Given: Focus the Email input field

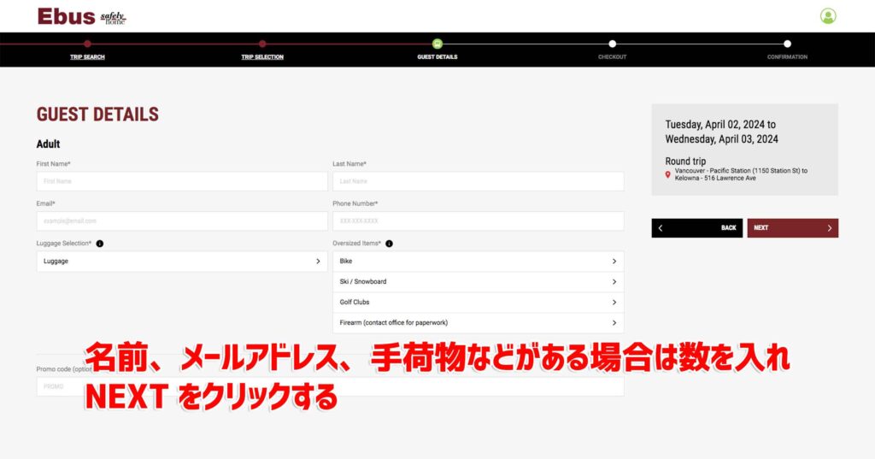Looking at the screenshot, I should tap(182, 221).
